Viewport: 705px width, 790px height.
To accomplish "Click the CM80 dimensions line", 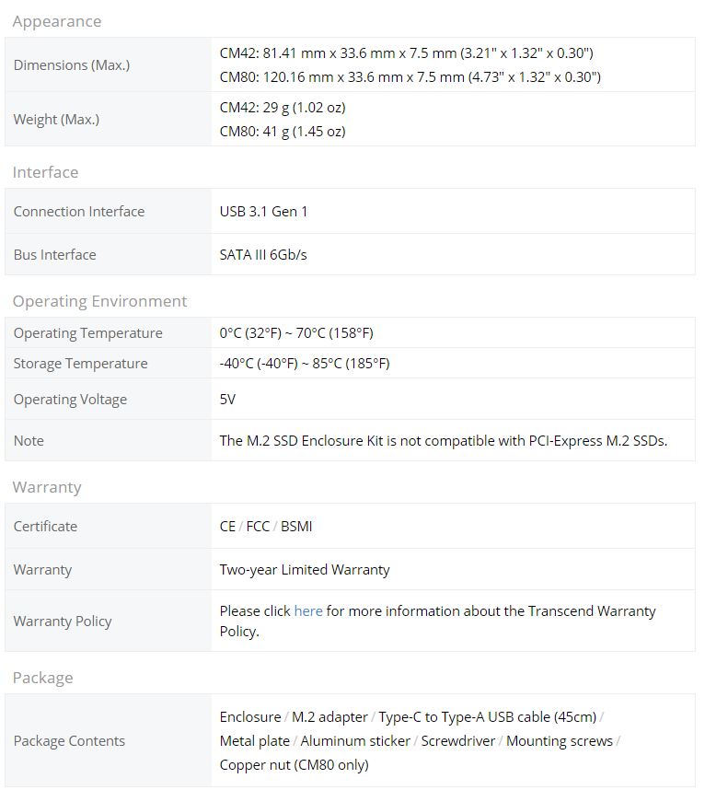I will coord(410,77).
